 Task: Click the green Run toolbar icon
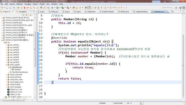click(x=58, y=8)
